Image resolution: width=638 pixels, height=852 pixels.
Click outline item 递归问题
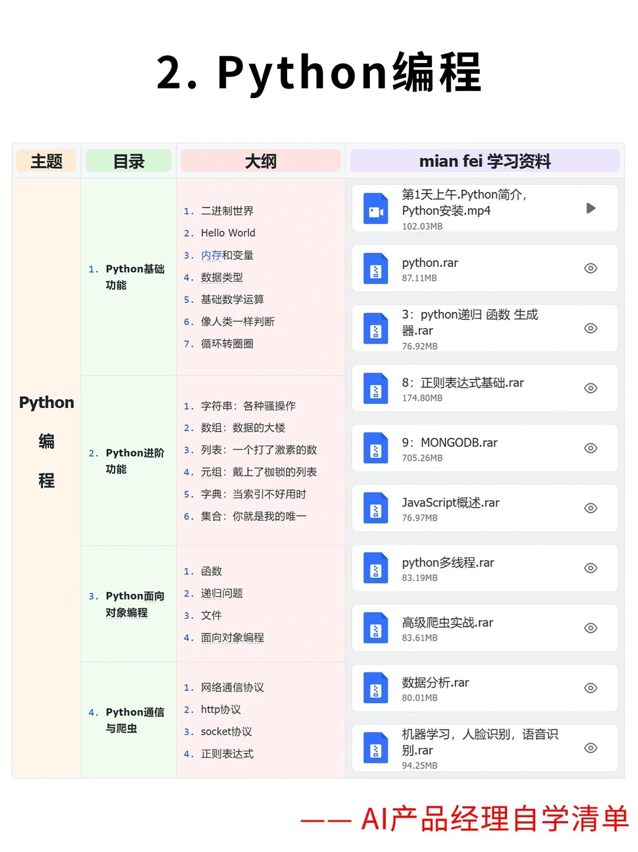(222, 593)
